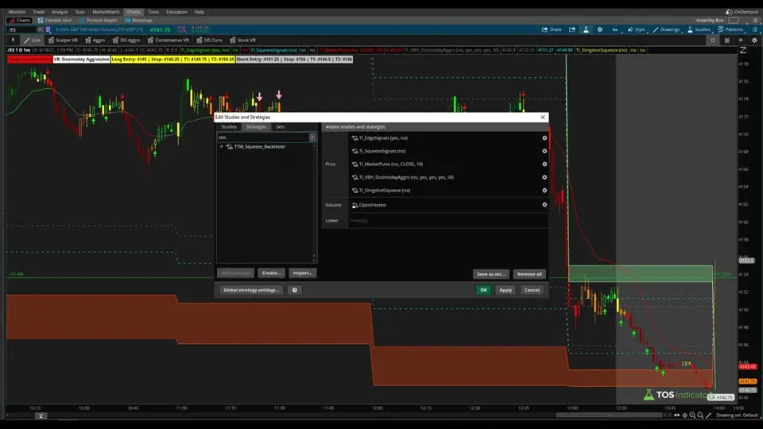Open the Education main tab

coord(176,12)
